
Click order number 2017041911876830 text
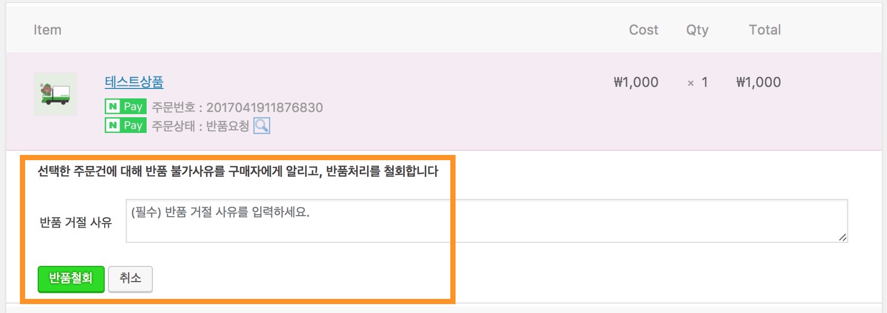pos(264,107)
